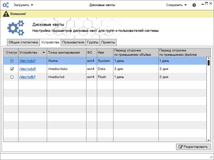Uncheck the status checkbox for /dev/sda5

(x=12, y=69)
